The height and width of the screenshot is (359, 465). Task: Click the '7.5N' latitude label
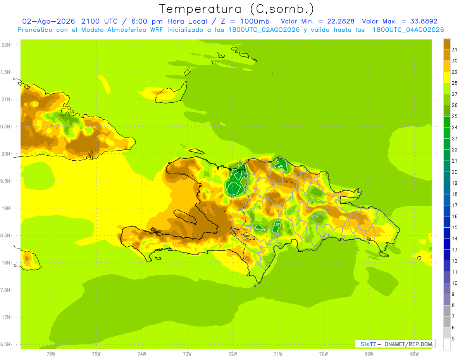pos(5,290)
